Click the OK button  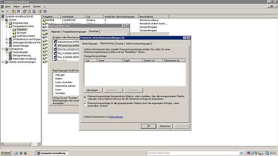pos(148,126)
